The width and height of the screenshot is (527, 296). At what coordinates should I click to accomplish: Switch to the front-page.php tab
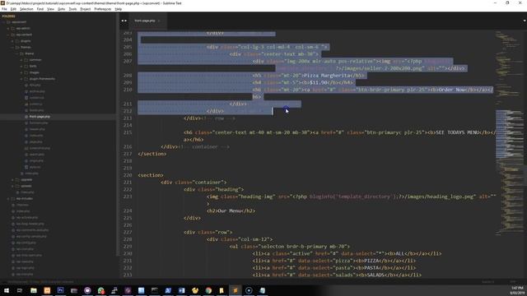coord(145,21)
